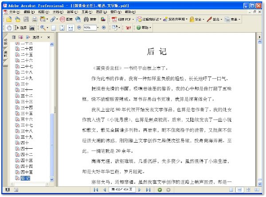Click the Fit Page view icon

coord(62,27)
